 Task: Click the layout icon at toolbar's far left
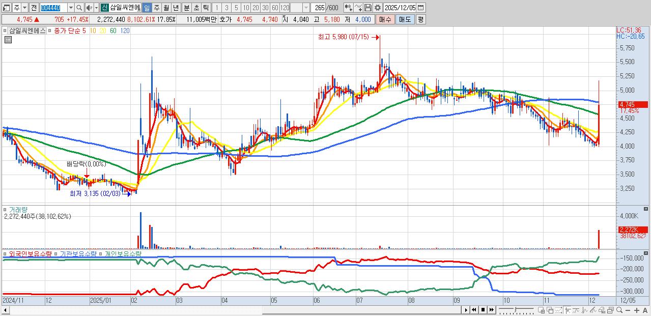6,8
